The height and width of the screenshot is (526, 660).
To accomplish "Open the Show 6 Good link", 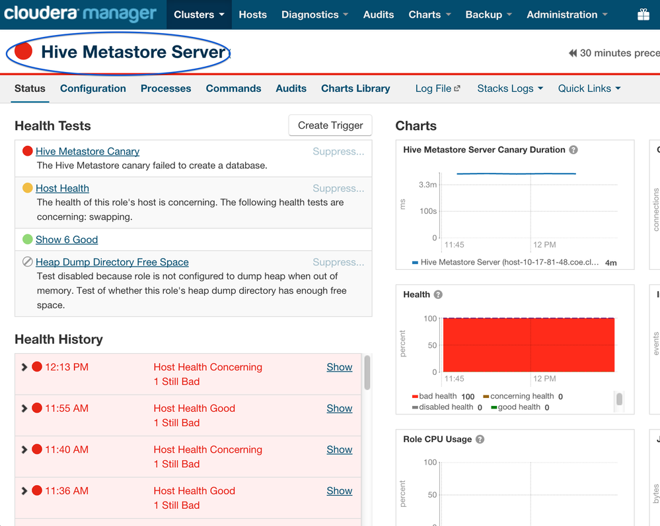I will coord(67,240).
